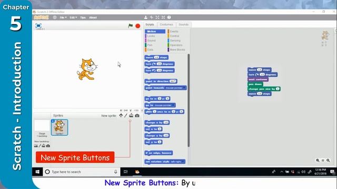The width and height of the screenshot is (337, 189).
Task: Select the Duplicate stamp tool
Action: pyautogui.click(x=146, y=17)
